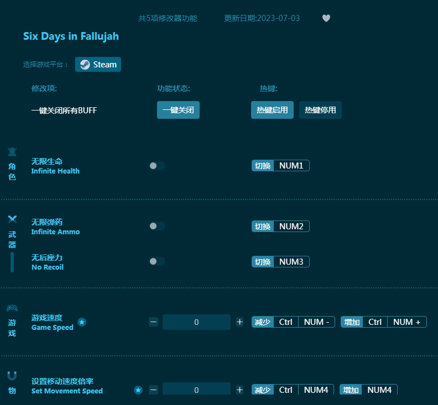Click the 共5项修改器功能 text
The image size is (438, 405).
168,18
